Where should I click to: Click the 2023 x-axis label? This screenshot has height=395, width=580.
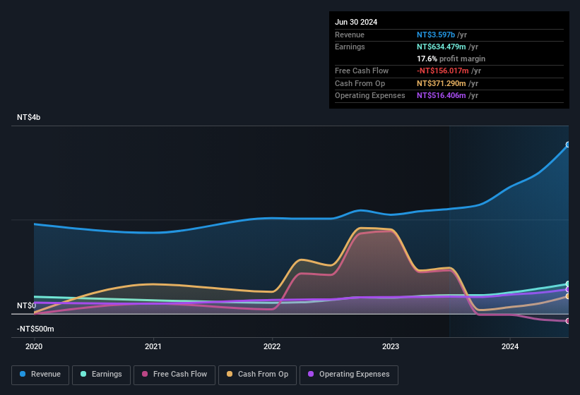coord(391,346)
